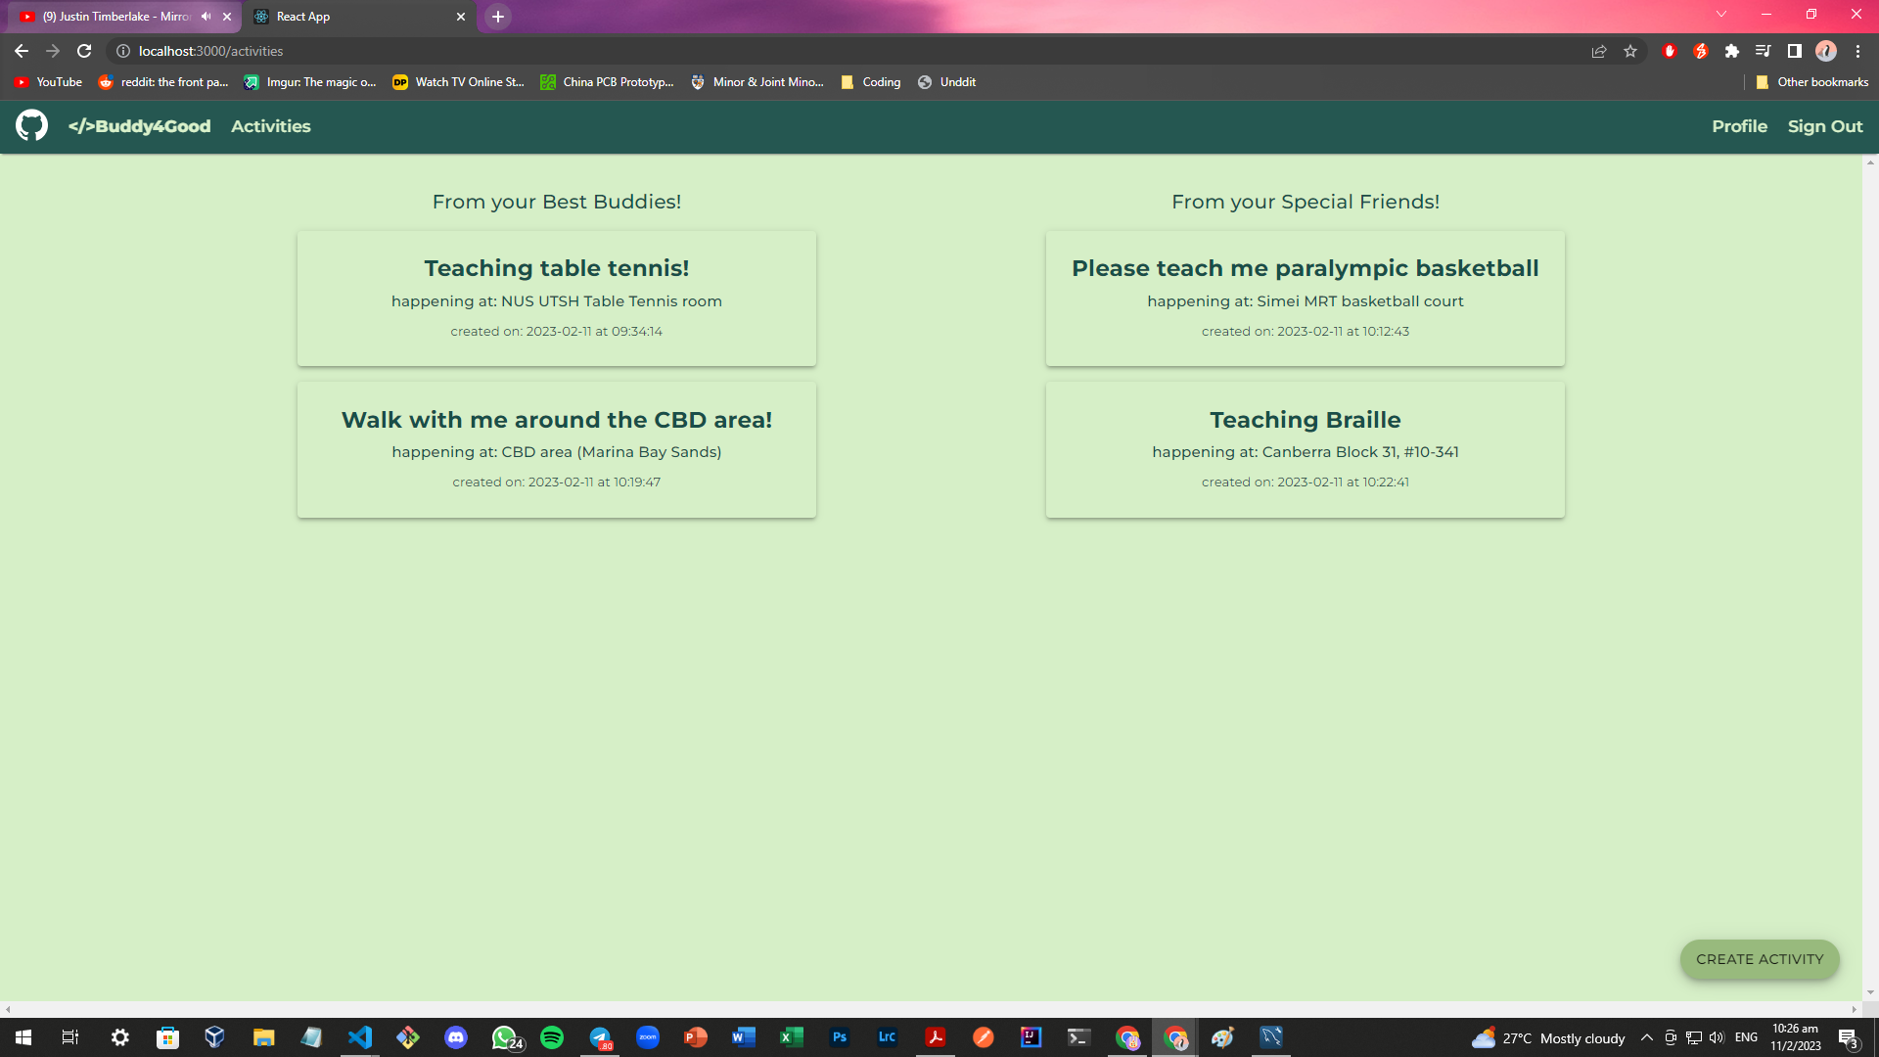
Task: Expand hidden system tray icons
Action: 1646,1037
